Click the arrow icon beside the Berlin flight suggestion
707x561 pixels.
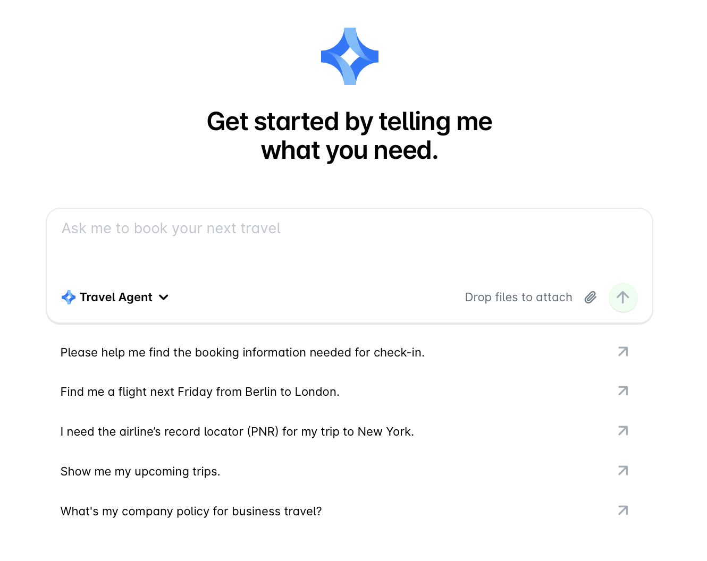(x=622, y=391)
